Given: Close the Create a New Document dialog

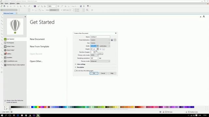Looking at the screenshot, I should (x=116, y=33).
